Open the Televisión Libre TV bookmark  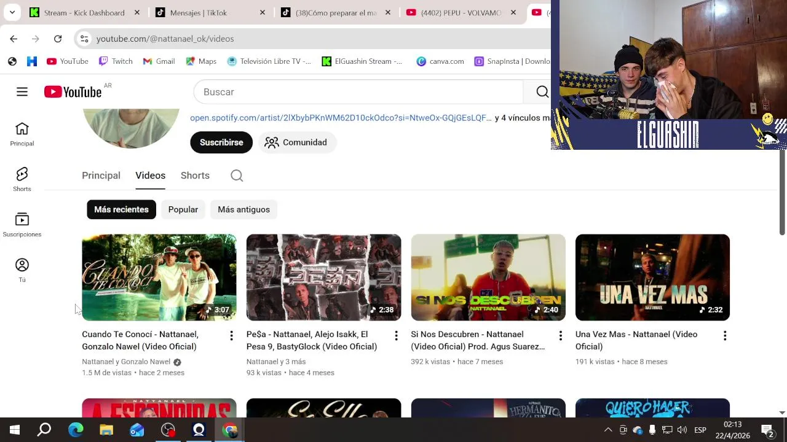coord(269,61)
